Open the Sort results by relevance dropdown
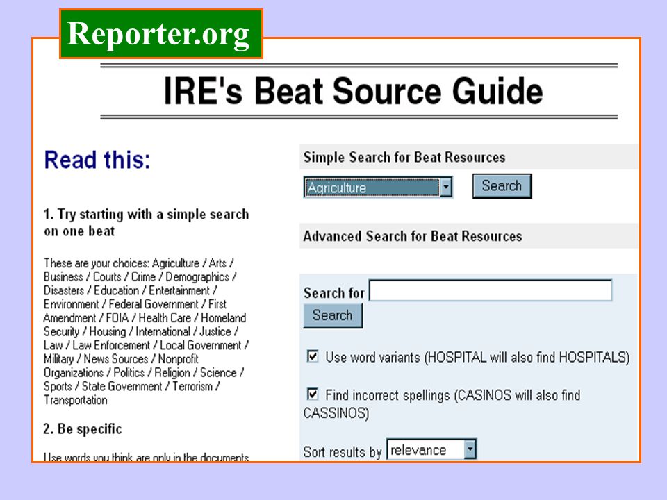This screenshot has width=667, height=500. tap(431, 449)
